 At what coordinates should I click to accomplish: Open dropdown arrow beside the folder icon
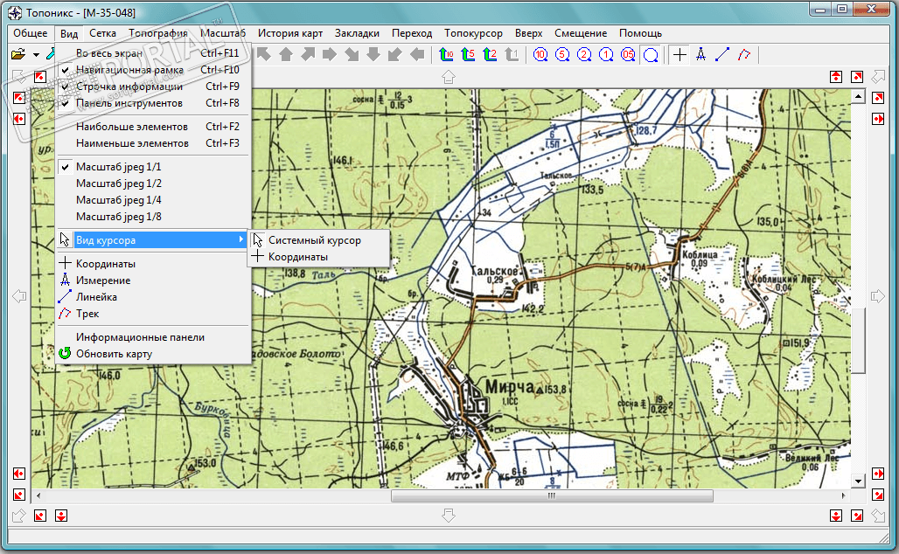pos(36,54)
